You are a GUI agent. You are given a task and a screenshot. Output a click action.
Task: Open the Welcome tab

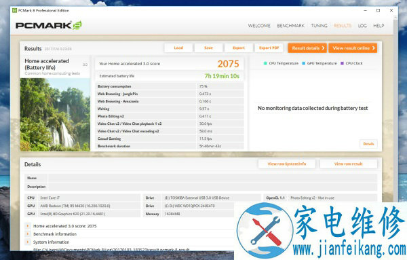259,25
